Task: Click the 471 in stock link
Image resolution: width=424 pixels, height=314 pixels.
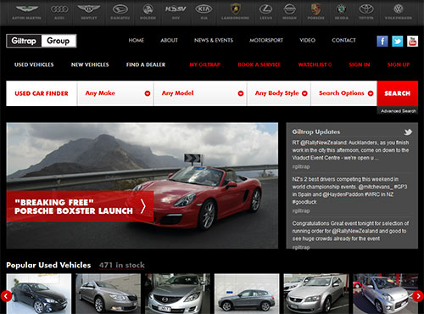Action: [x=121, y=266]
